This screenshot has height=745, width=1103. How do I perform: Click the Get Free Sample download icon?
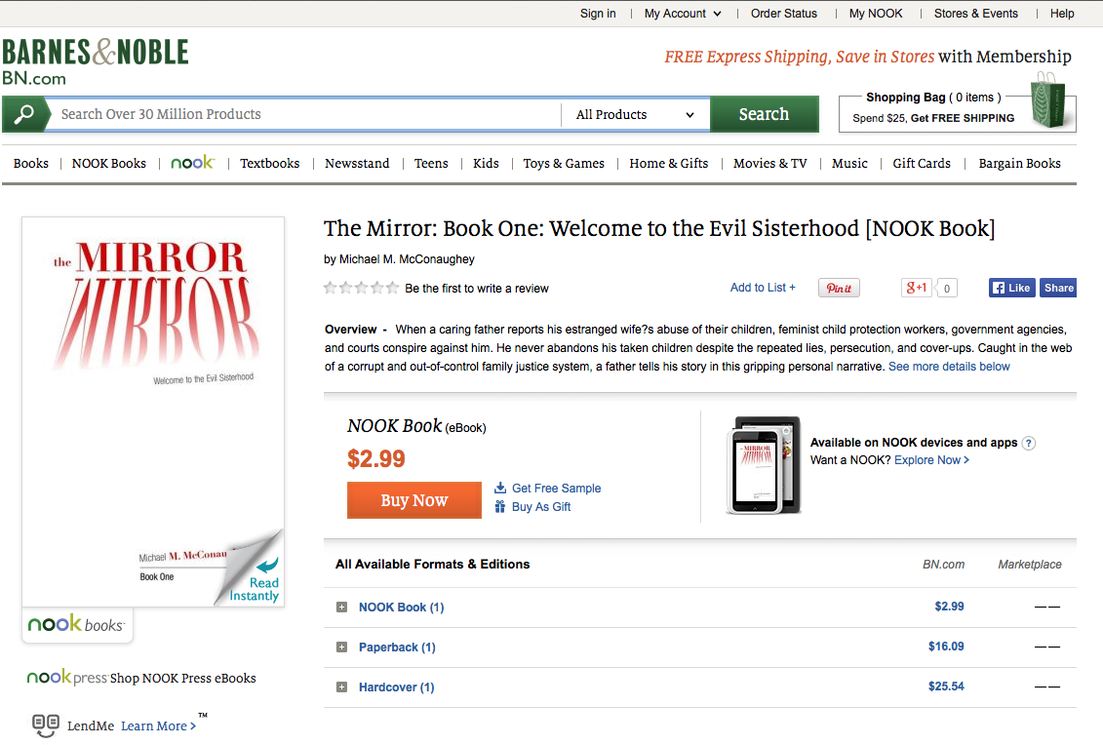[500, 488]
